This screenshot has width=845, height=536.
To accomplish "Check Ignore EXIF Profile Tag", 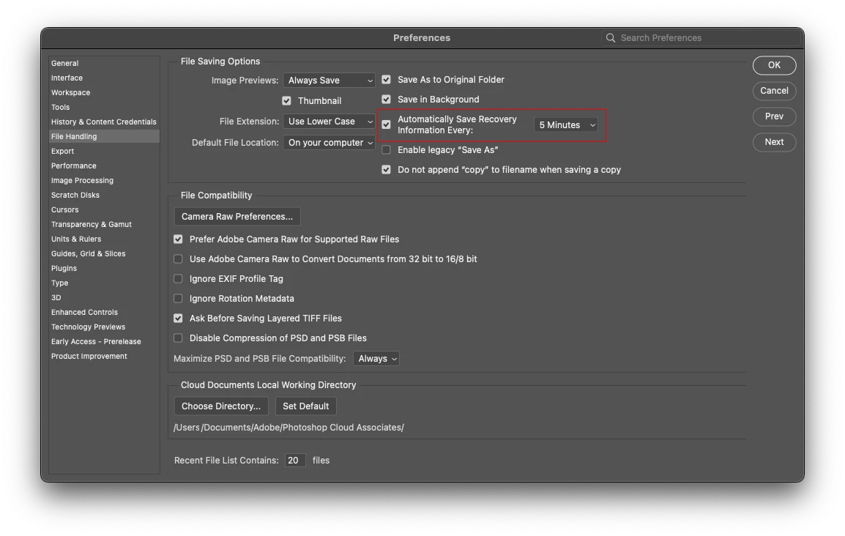I will (178, 279).
